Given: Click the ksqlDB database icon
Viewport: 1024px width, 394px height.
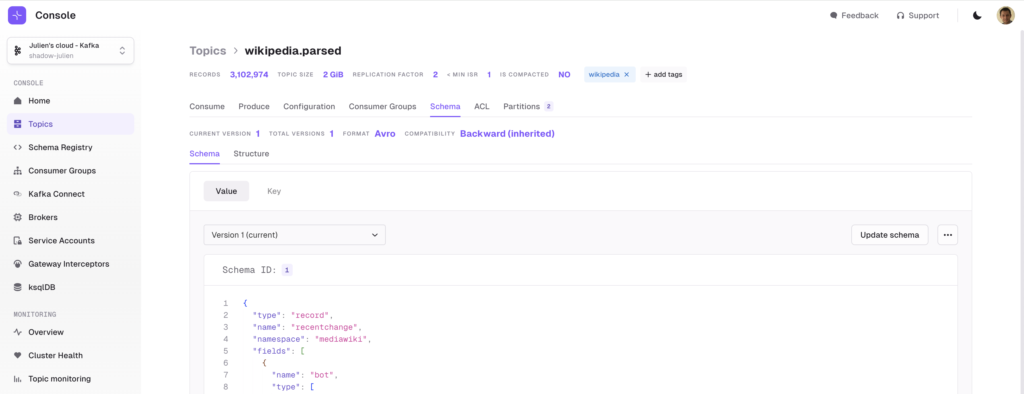Looking at the screenshot, I should pos(17,287).
